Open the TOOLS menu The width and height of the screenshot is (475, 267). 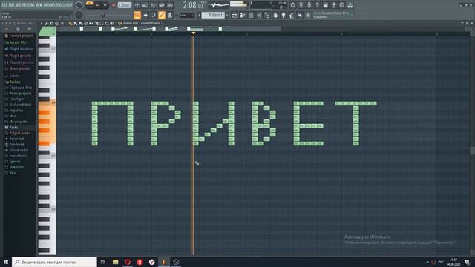pos(60,5)
